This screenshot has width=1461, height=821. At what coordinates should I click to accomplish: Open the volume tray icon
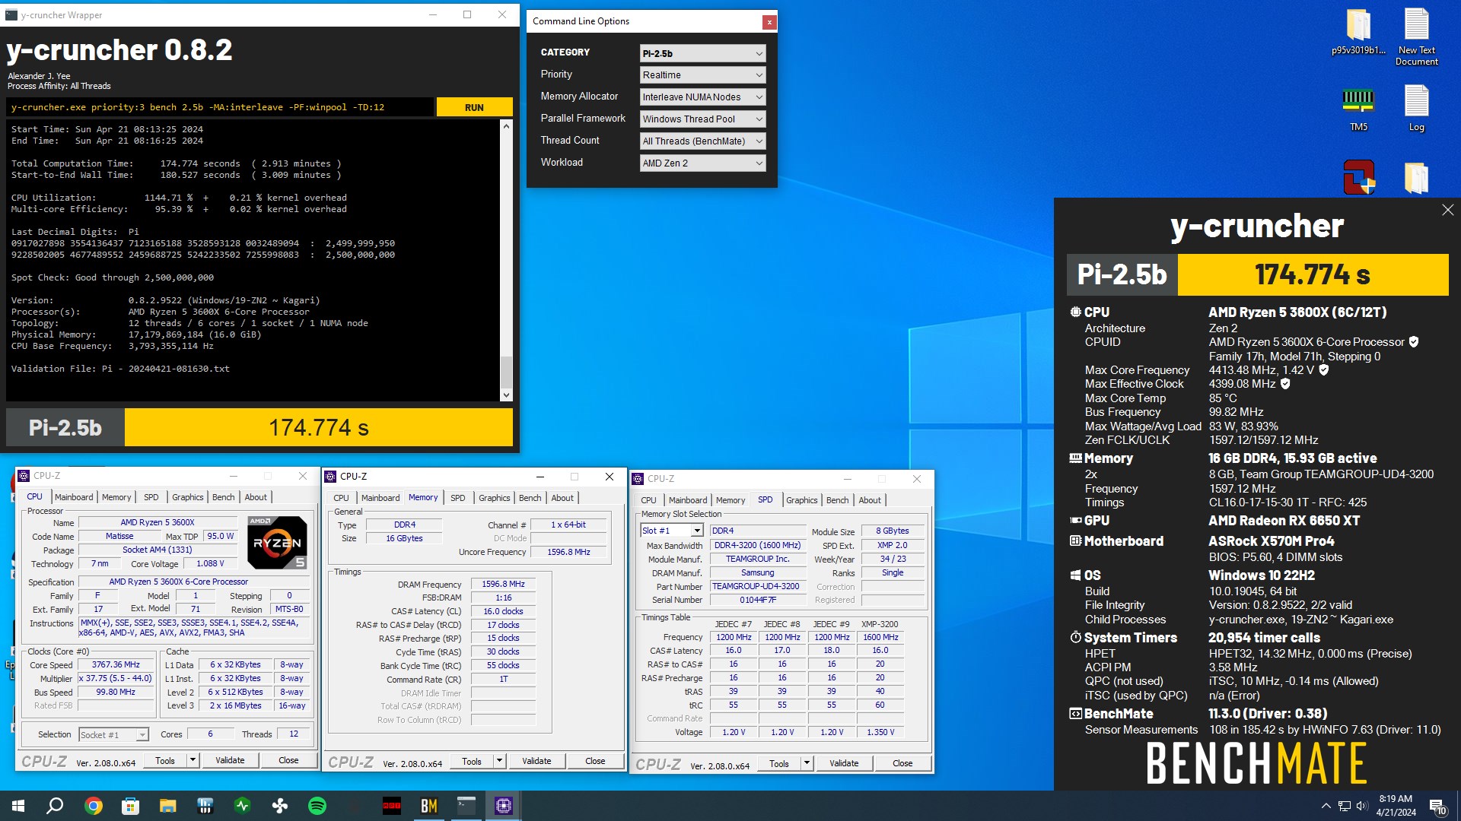tap(1361, 806)
